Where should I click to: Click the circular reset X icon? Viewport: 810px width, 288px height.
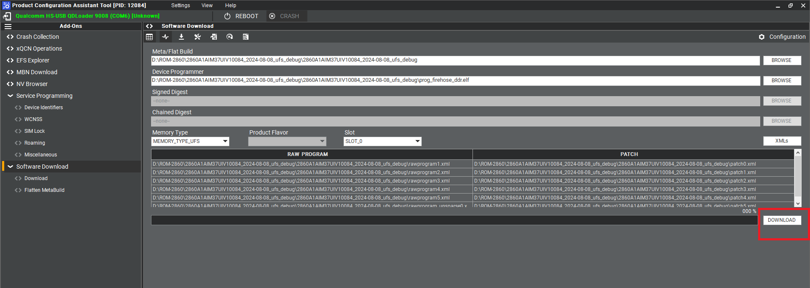pos(229,37)
